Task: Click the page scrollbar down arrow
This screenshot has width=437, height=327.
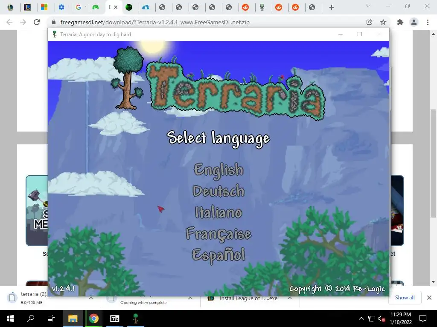Action: (x=434, y=282)
